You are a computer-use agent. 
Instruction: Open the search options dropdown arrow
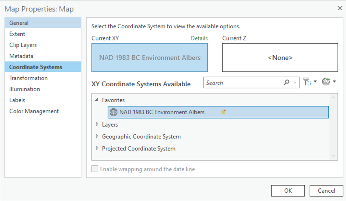(295, 83)
